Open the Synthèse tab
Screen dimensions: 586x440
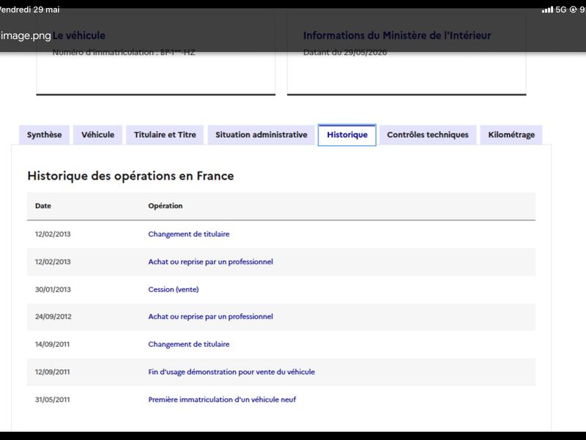[x=44, y=135]
